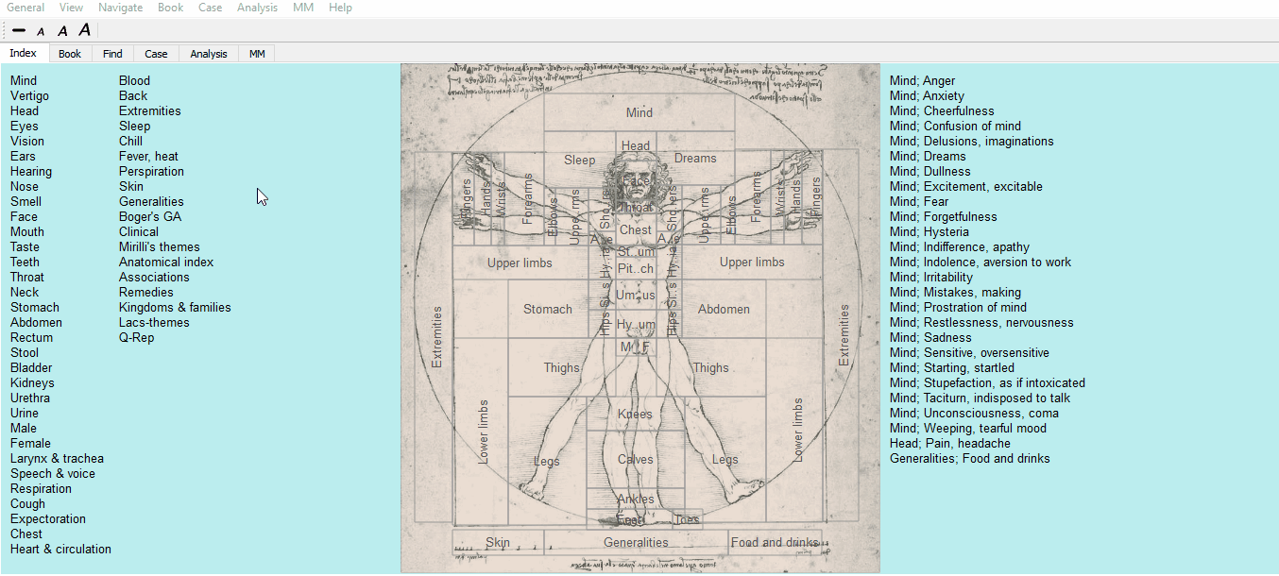The height and width of the screenshot is (576, 1279).
Task: Open the Lacs-themes chapter
Action: tap(154, 323)
